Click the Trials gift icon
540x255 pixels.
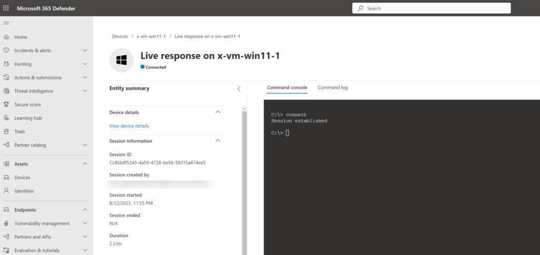pyautogui.click(x=6, y=131)
